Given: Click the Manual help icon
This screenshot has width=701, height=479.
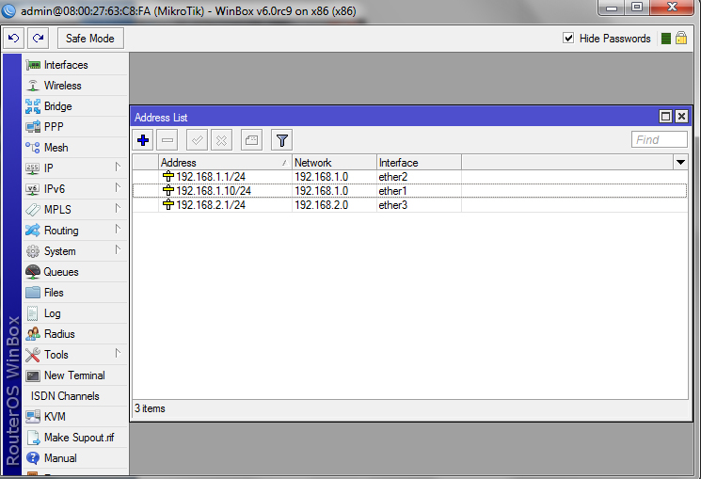Looking at the screenshot, I should (x=33, y=458).
